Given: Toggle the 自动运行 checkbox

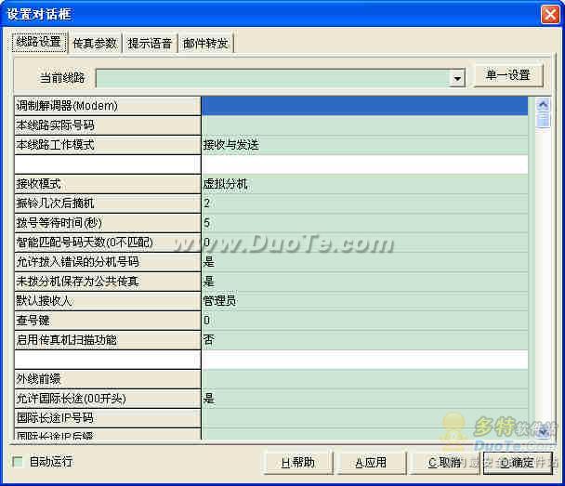Looking at the screenshot, I should pyautogui.click(x=18, y=462).
